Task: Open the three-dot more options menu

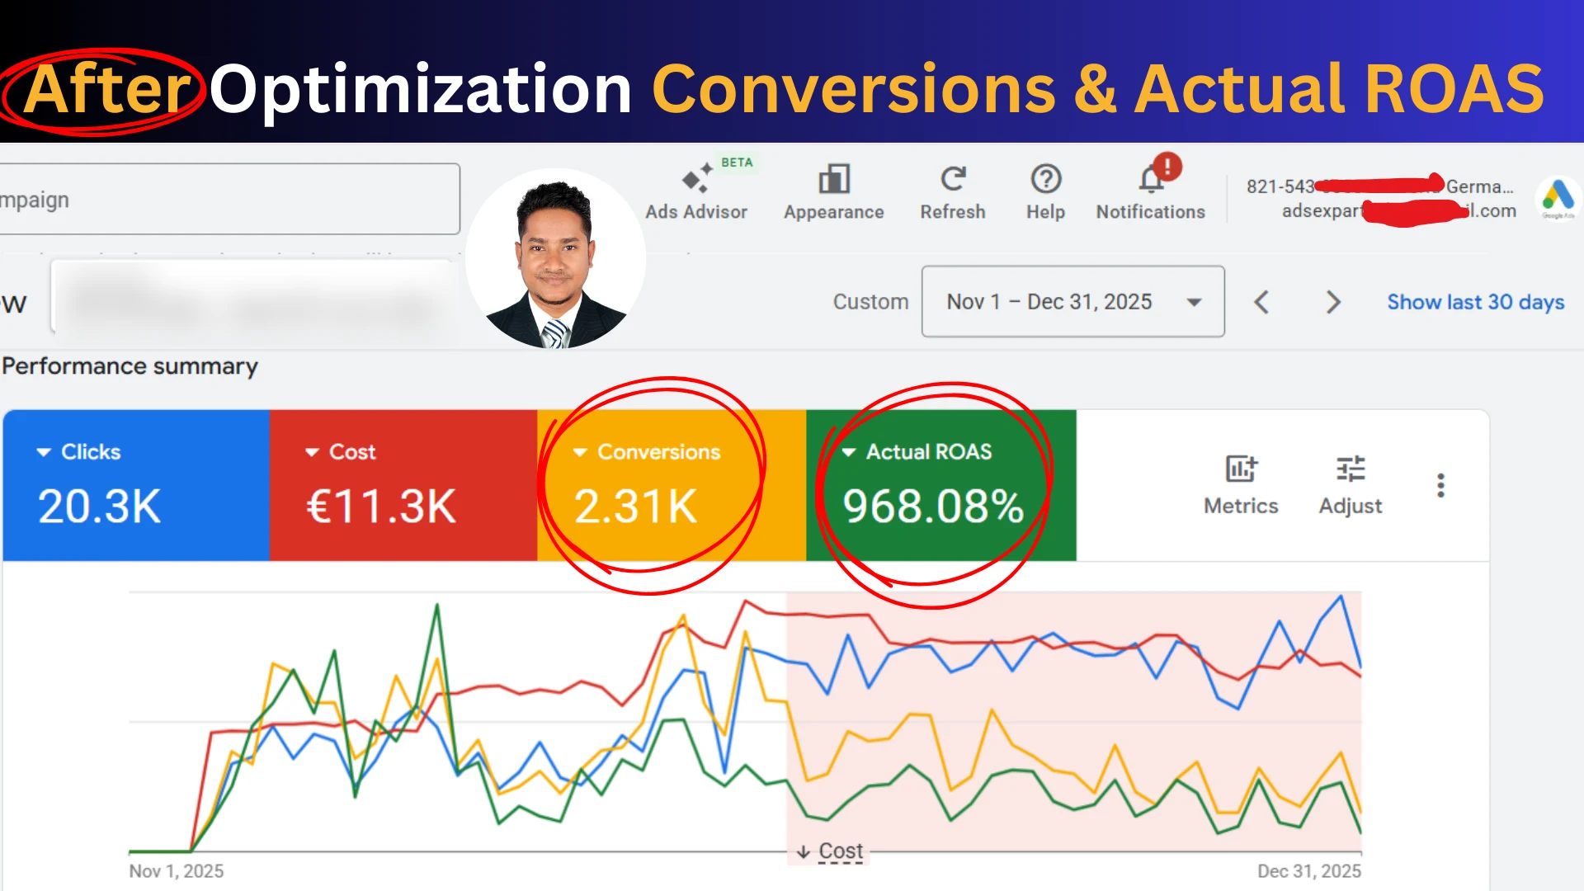Action: [1440, 485]
